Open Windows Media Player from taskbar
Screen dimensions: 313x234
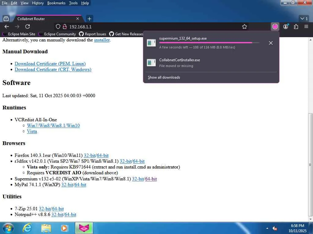[x=64, y=228]
